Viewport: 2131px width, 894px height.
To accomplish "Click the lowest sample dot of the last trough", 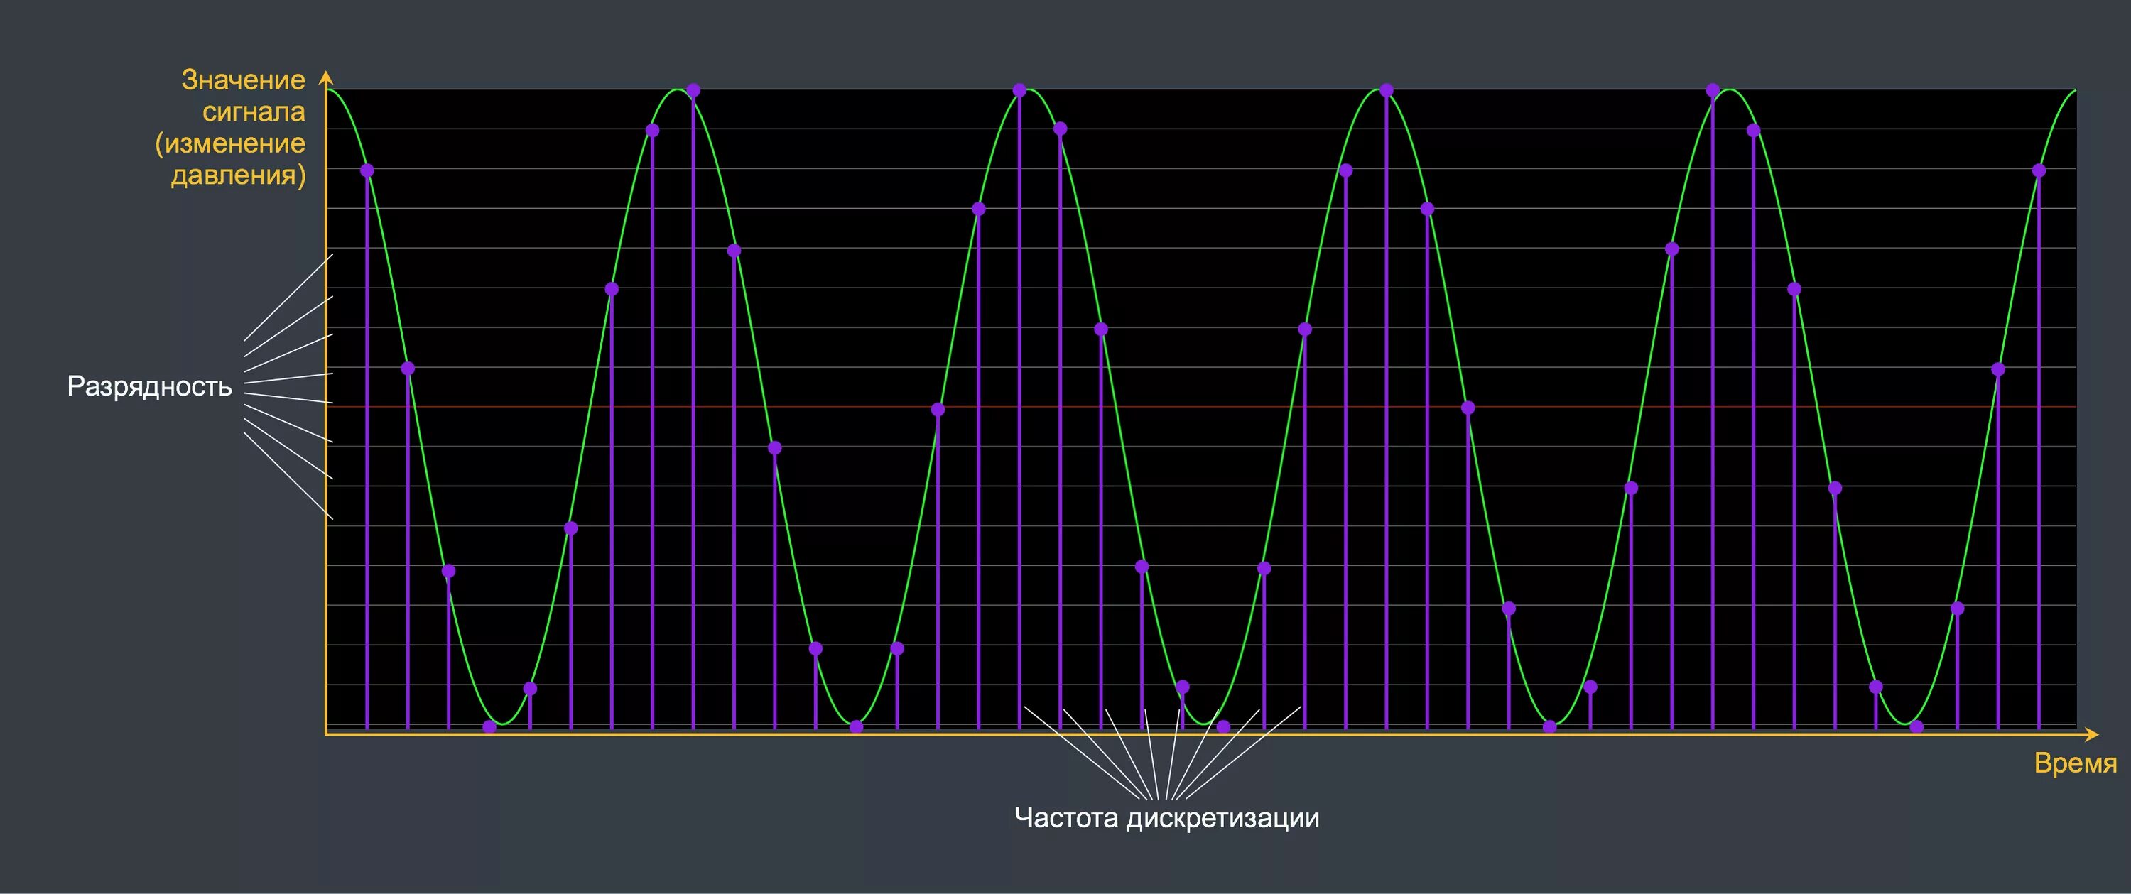I will pos(1916,727).
